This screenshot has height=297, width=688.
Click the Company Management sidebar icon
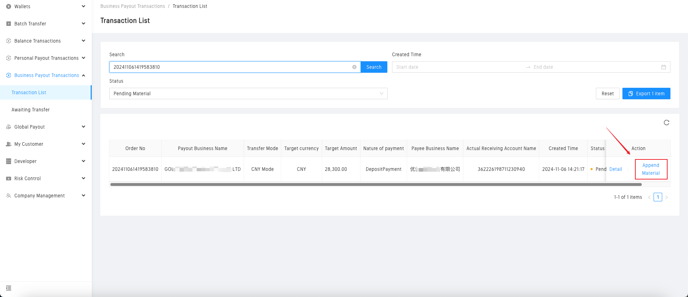tap(9, 196)
